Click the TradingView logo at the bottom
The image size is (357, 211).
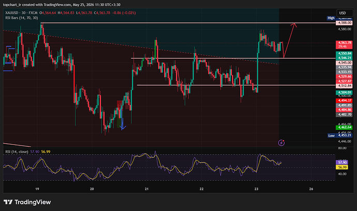(x=27, y=202)
